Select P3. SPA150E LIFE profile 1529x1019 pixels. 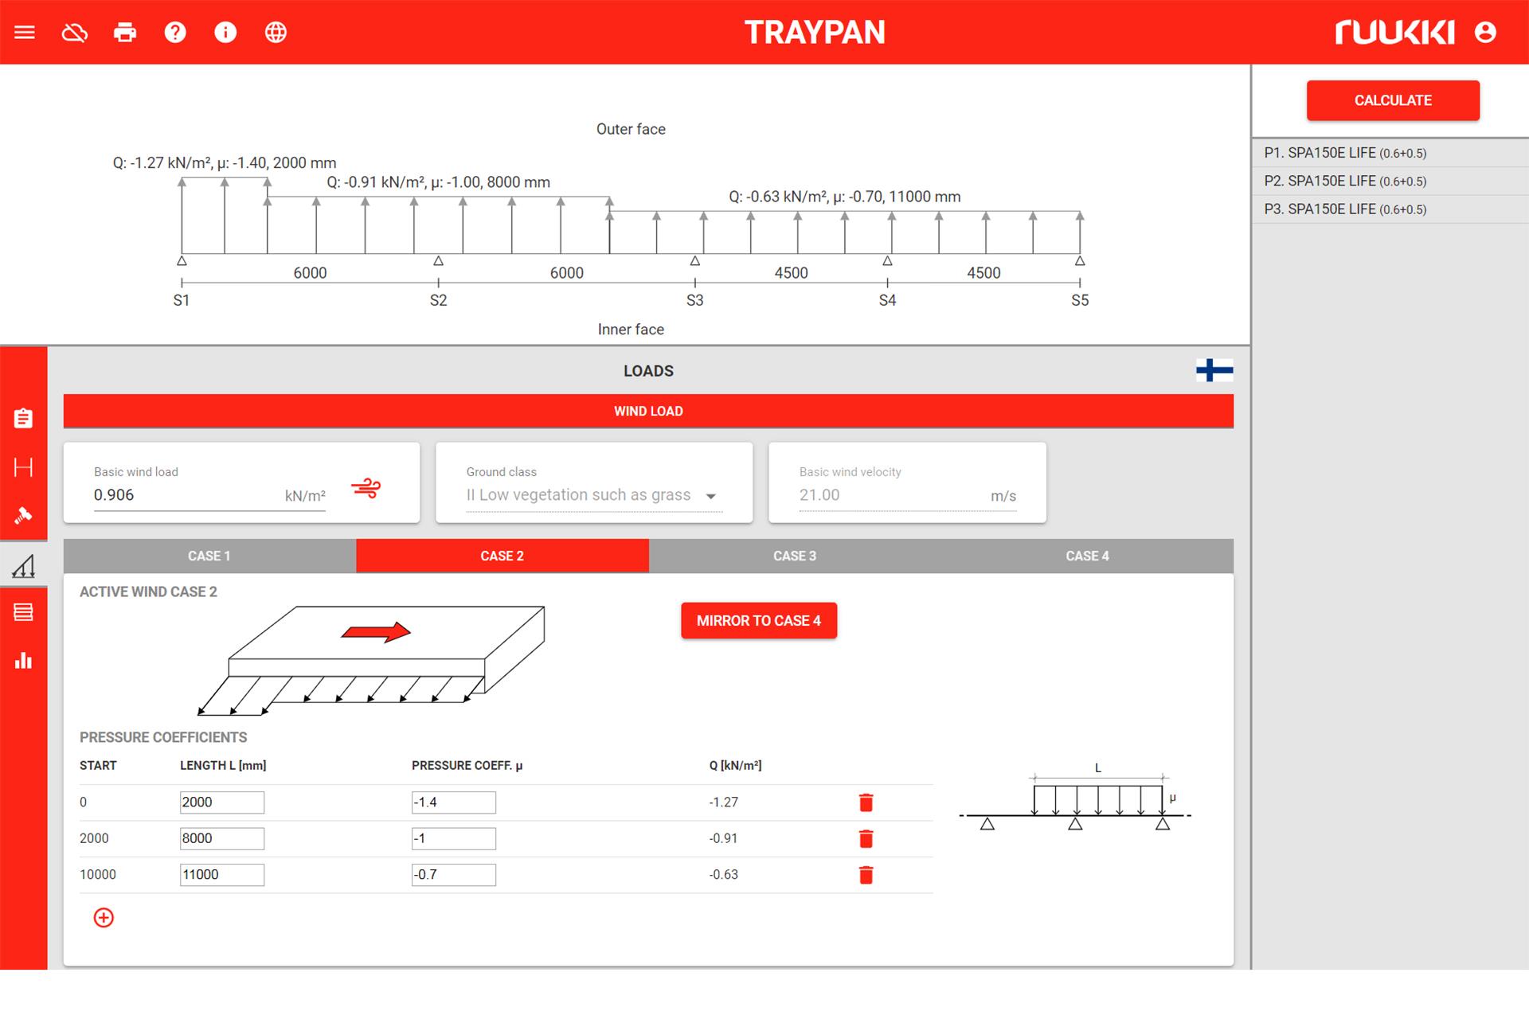(x=1390, y=209)
